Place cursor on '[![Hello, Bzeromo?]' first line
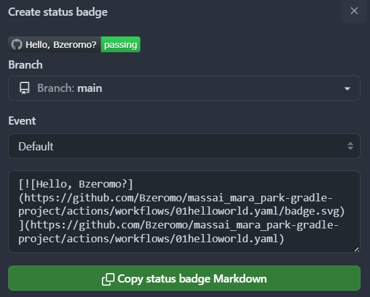The width and height of the screenshot is (370, 297). 76,184
